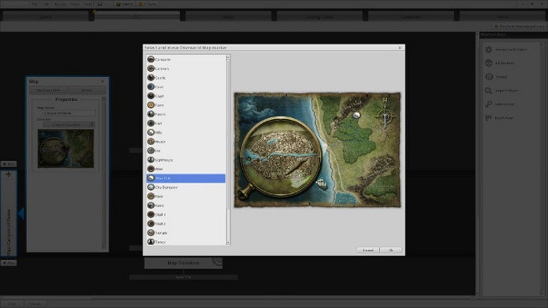This screenshot has width=548, height=308.
Task: Click the plus icon on the left sidebar
Action: tap(8, 174)
